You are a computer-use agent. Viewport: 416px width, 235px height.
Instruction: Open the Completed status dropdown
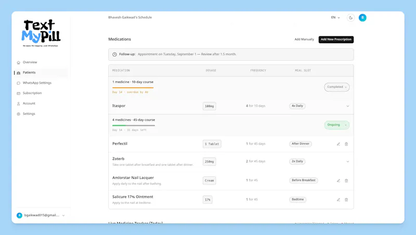tap(336, 87)
